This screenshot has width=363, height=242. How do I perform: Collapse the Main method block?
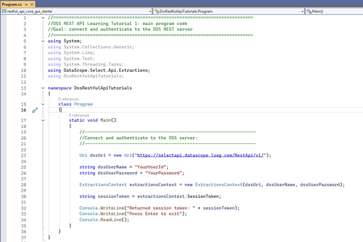[x=43, y=121]
